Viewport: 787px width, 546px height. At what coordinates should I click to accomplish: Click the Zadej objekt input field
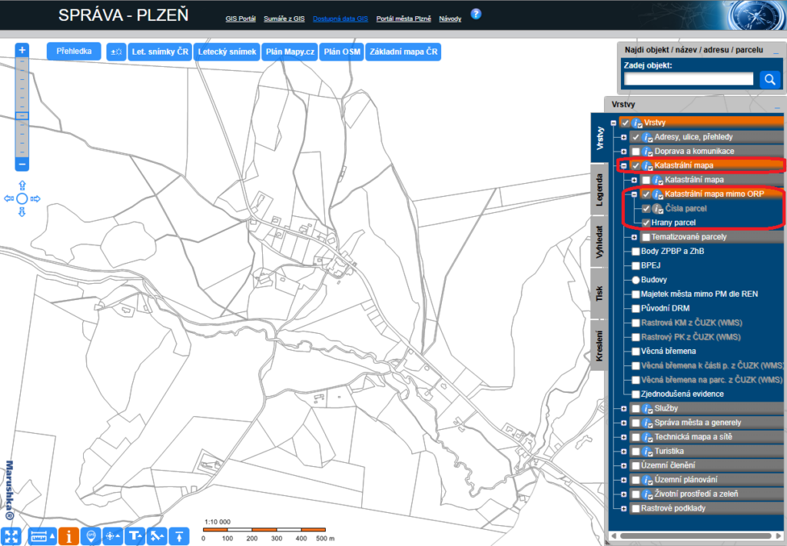[x=688, y=78]
